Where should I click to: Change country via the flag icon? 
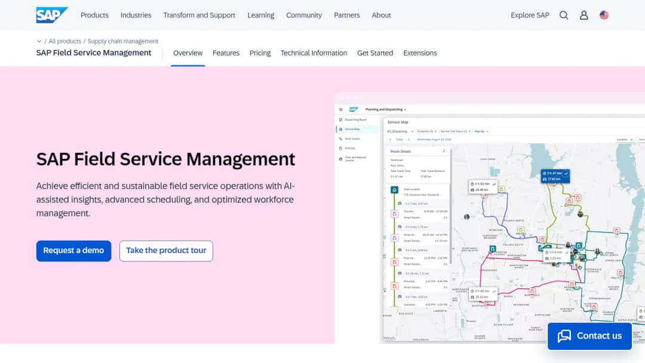604,15
